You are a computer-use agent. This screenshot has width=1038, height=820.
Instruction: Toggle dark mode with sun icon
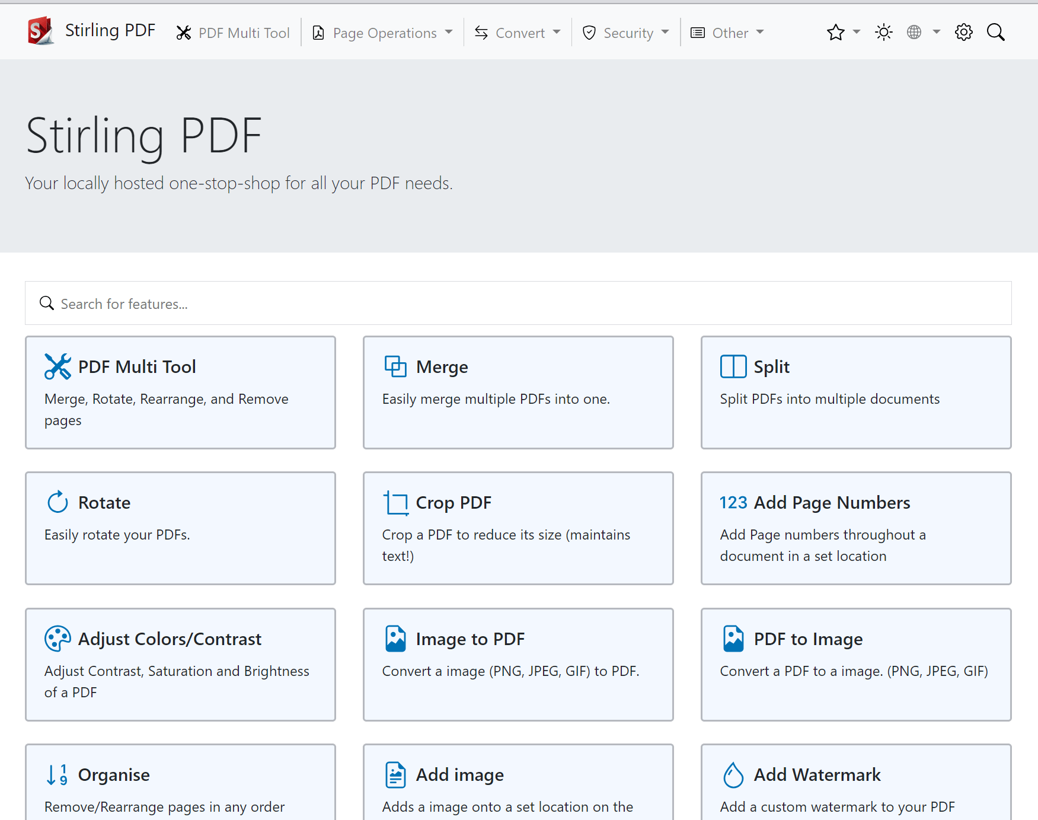(x=884, y=32)
